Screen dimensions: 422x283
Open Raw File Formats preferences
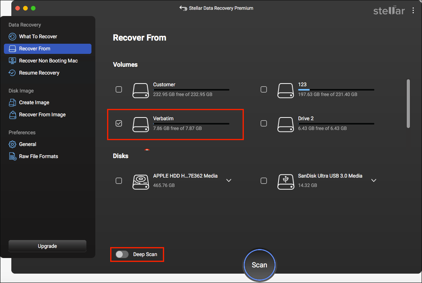(x=48, y=157)
